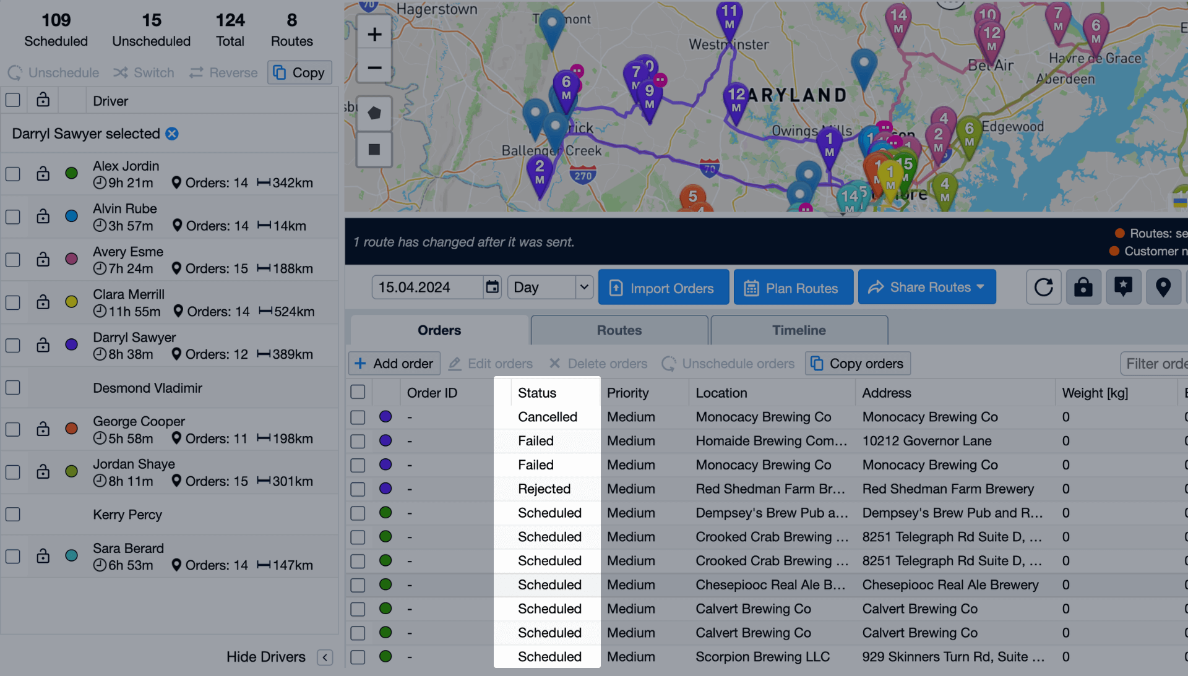Tick checkbox for Desmond Vladimir
The width and height of the screenshot is (1188, 676).
click(x=13, y=388)
